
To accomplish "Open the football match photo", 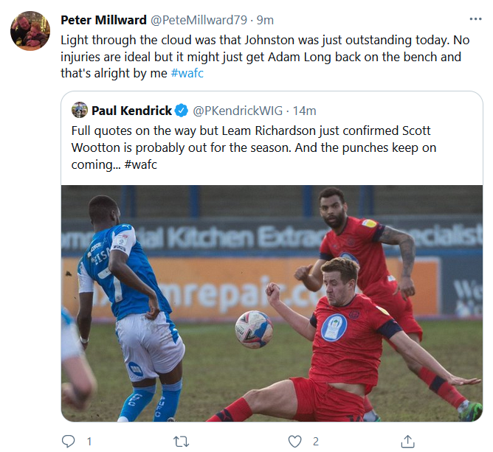I will pos(272,302).
